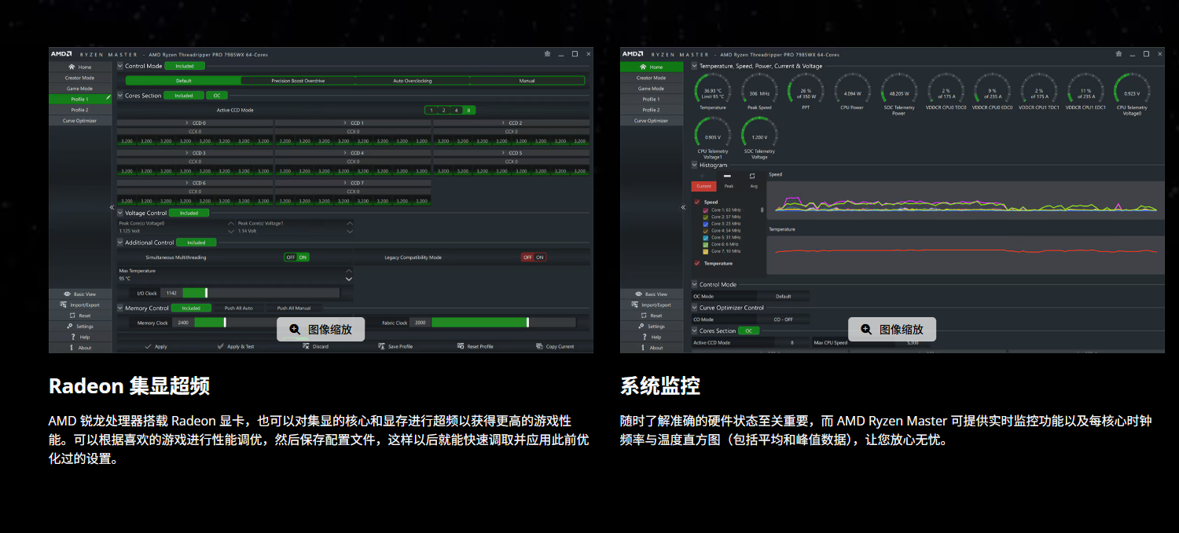Select Active CCD Mode option 4
The image size is (1179, 533).
tap(456, 111)
